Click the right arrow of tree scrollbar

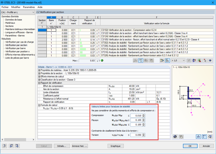coord(33,140)
